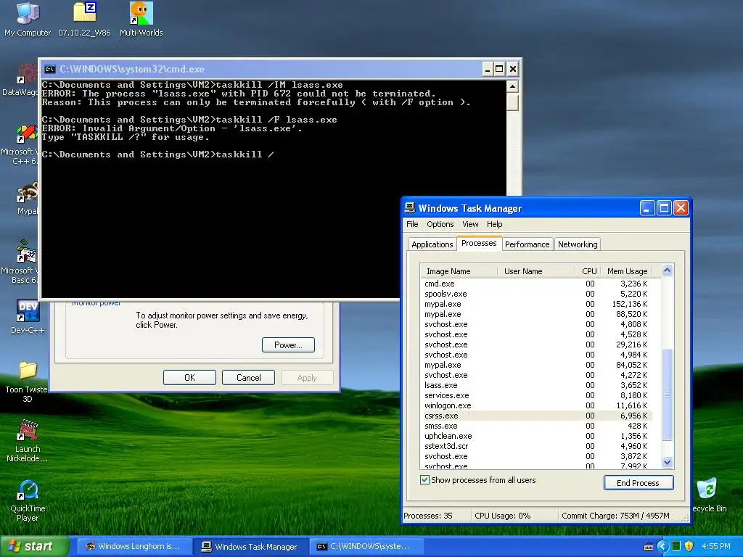Click the green Task Manager CPU tray icon

676,546
